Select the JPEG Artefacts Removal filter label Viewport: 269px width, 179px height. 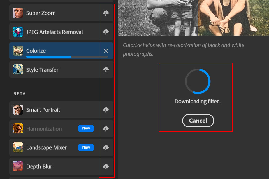coord(55,32)
